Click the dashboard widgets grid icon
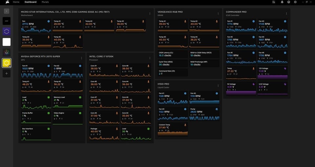Image resolution: width=315 pixels, height=167 pixels. click(274, 2)
